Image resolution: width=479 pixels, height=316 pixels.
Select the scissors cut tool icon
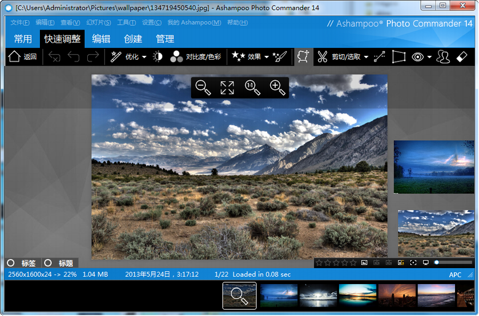[322, 57]
